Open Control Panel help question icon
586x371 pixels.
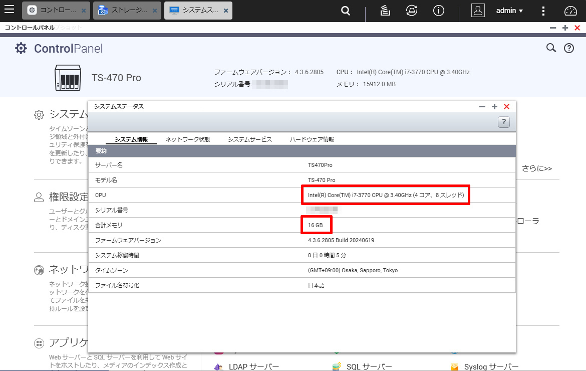pos(569,48)
